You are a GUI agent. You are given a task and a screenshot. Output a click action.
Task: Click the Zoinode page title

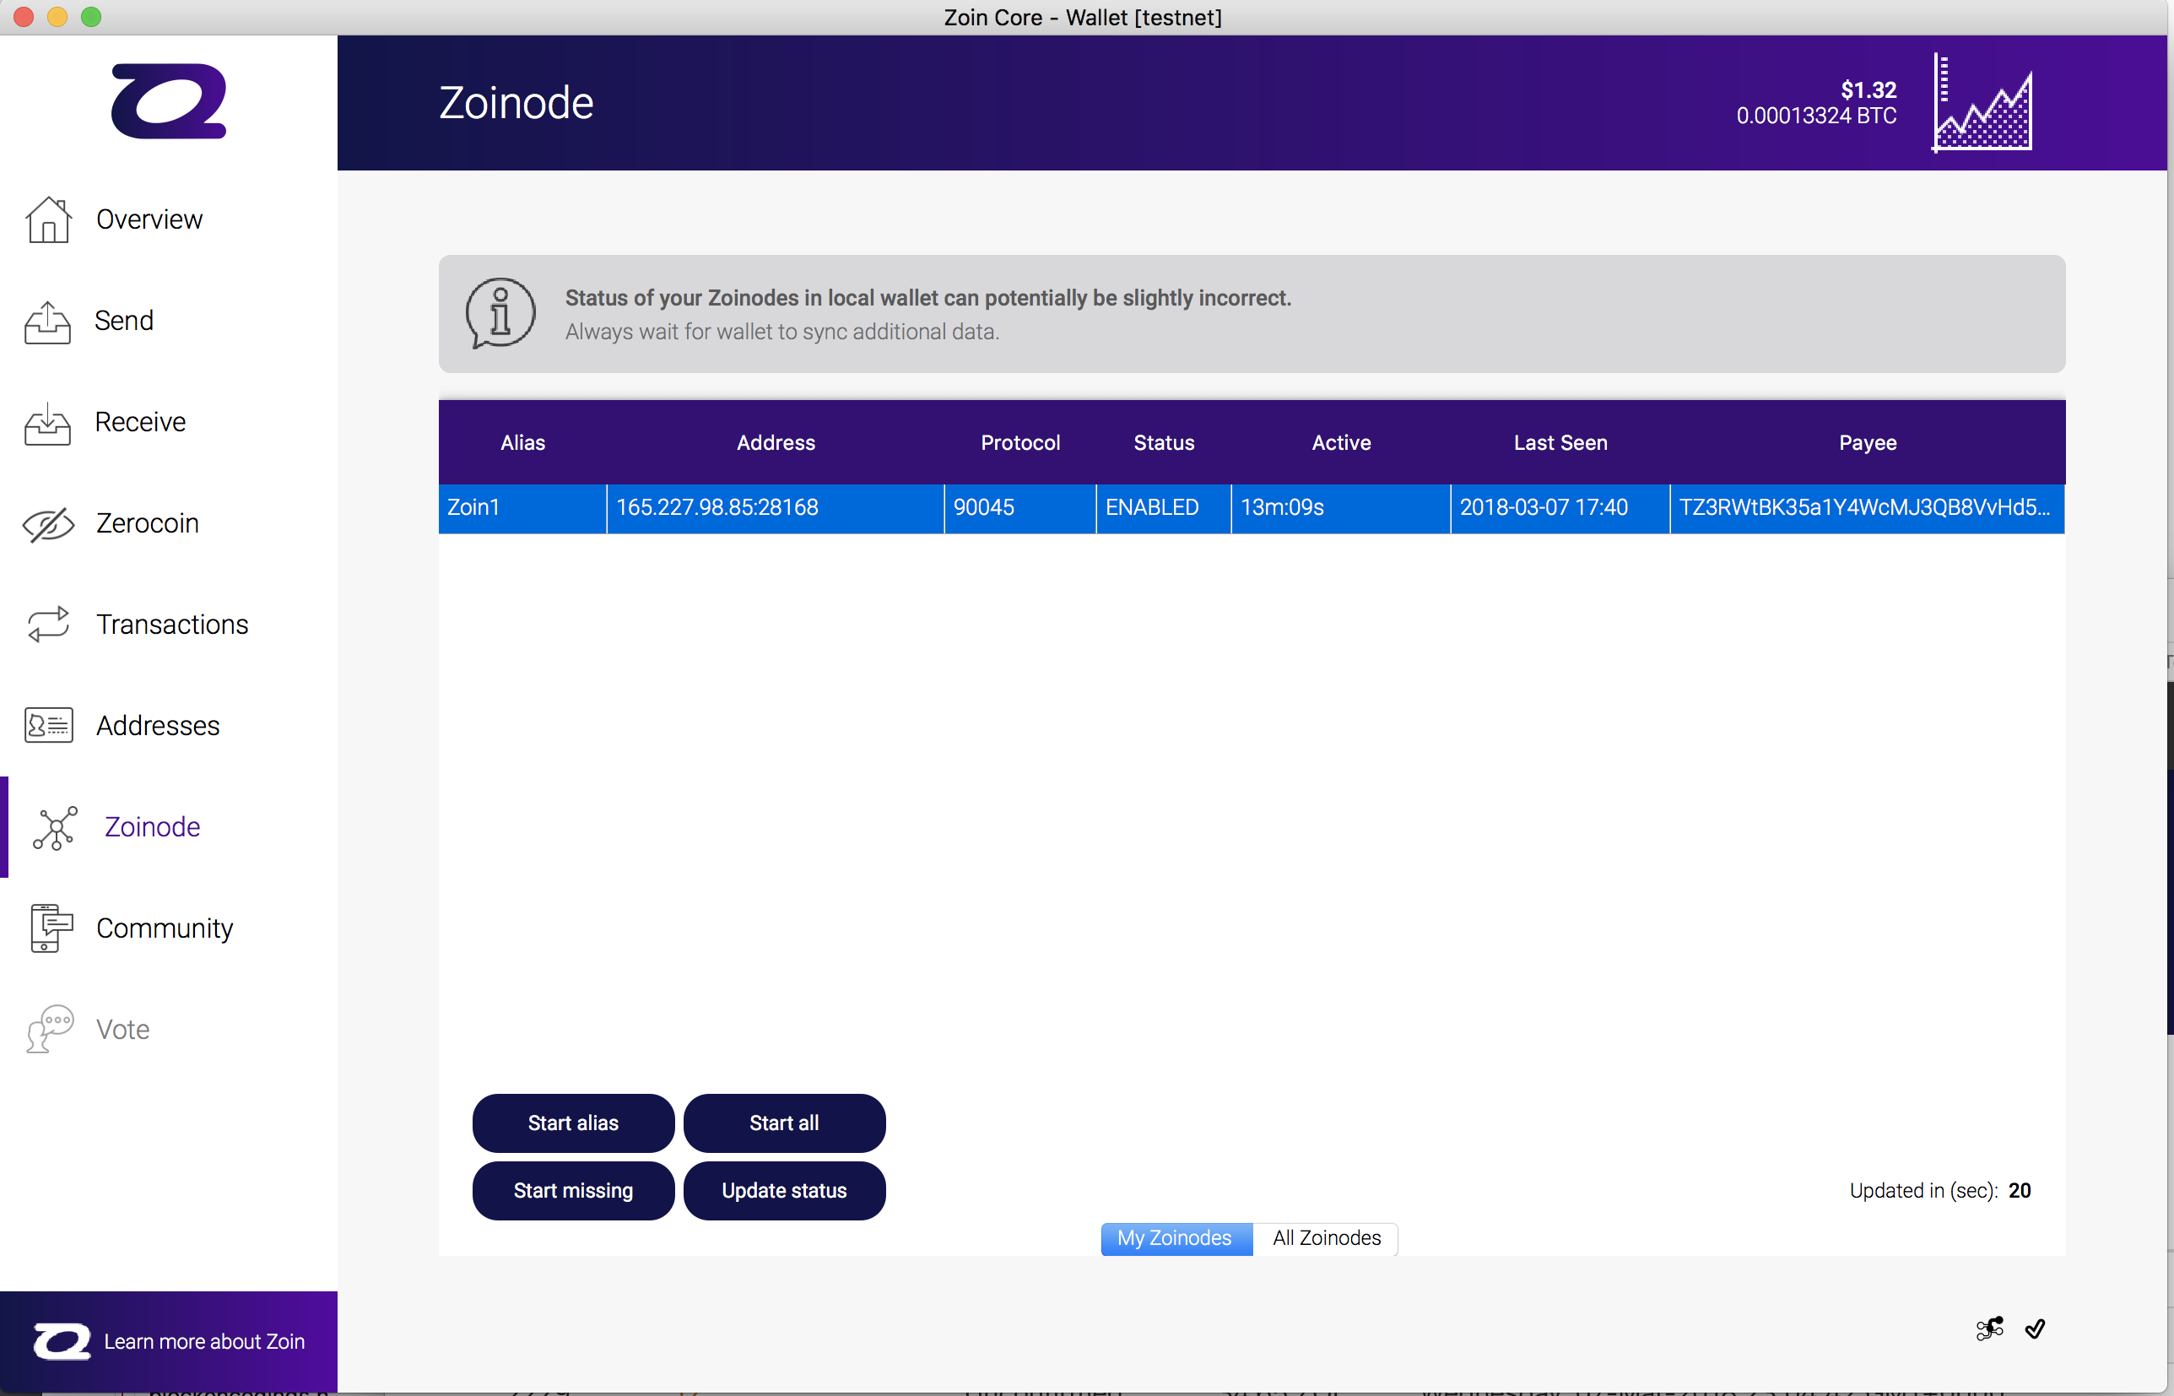(516, 103)
